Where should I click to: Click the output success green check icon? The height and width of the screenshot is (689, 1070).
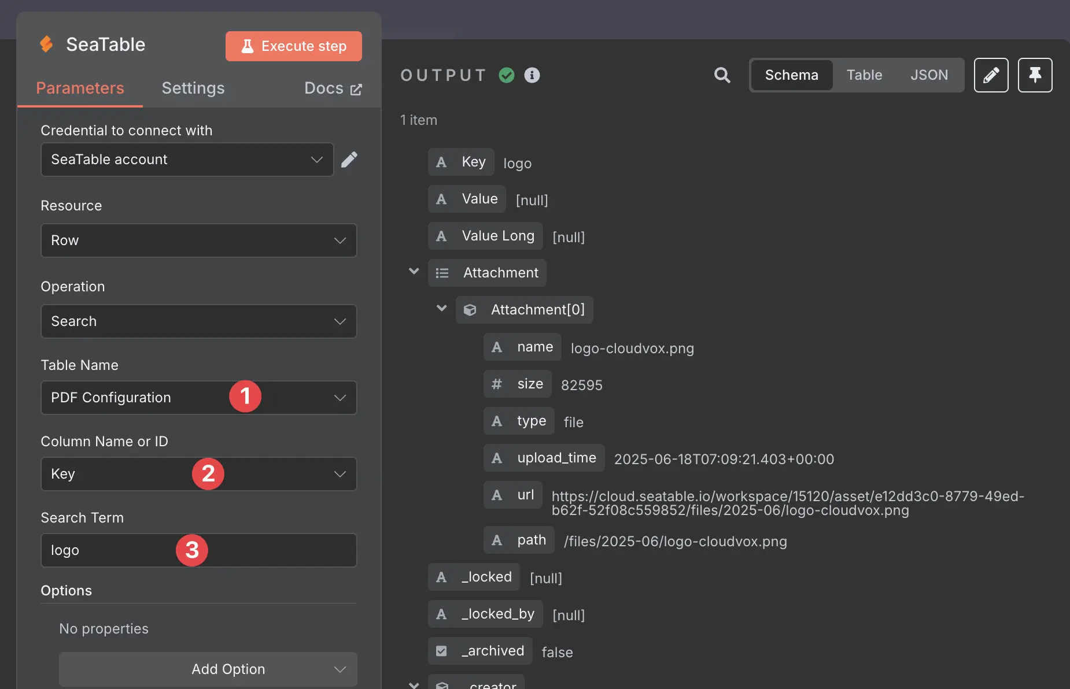point(507,75)
